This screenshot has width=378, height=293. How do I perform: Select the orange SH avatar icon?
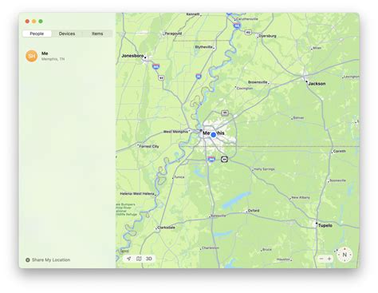31,56
